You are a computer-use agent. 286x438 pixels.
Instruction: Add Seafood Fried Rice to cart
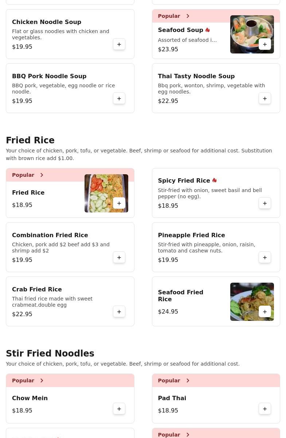tap(265, 312)
